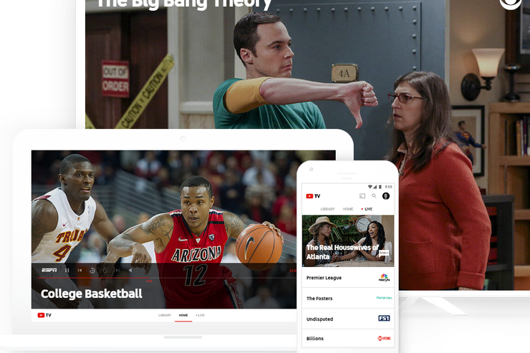This screenshot has height=353, width=530.
Task: Select Home tab on phone
Action: [348, 209]
